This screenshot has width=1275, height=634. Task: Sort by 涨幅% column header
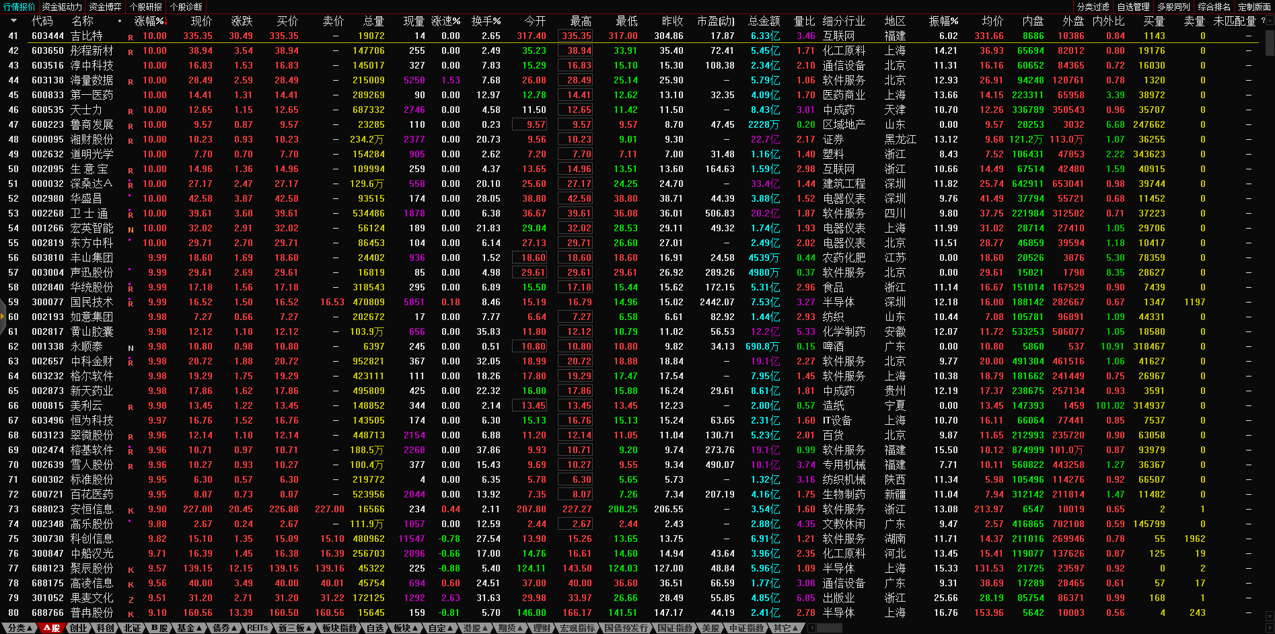click(x=149, y=22)
